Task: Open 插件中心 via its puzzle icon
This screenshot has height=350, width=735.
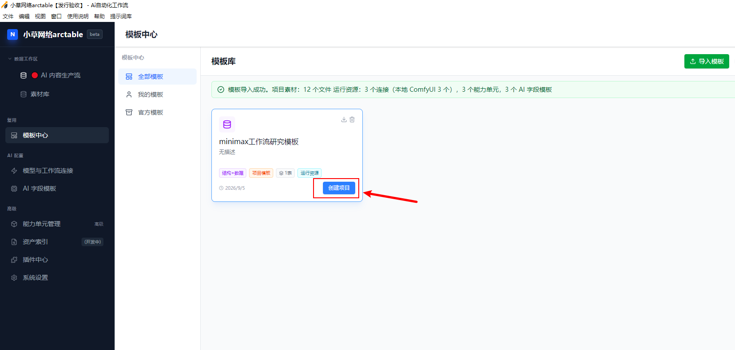Action: point(14,260)
